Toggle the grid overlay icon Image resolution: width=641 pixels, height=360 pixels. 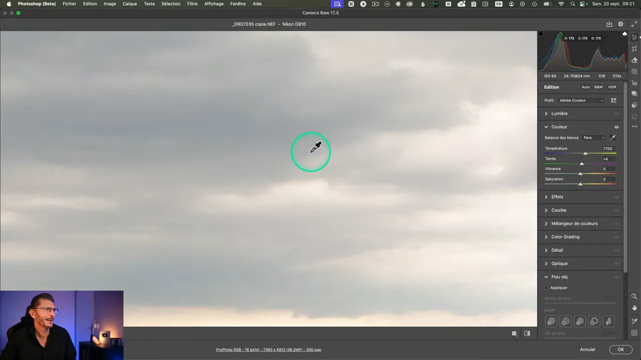pos(634,333)
